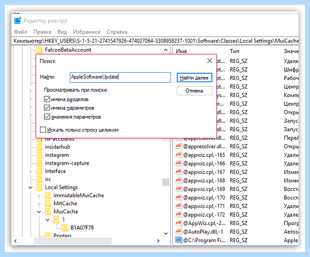This screenshot has width=310, height=257.
Task: Expand the ImmutableMuiCache tree node
Action: 39,196
